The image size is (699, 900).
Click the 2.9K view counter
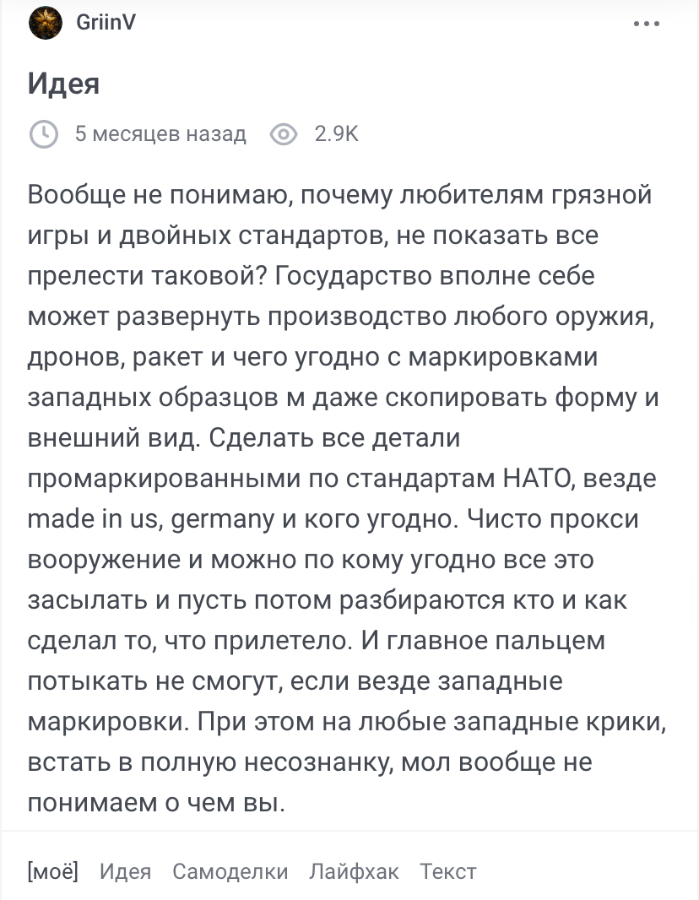(336, 134)
